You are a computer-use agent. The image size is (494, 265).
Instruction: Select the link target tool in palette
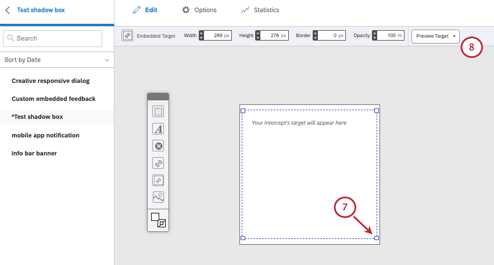[x=158, y=163]
